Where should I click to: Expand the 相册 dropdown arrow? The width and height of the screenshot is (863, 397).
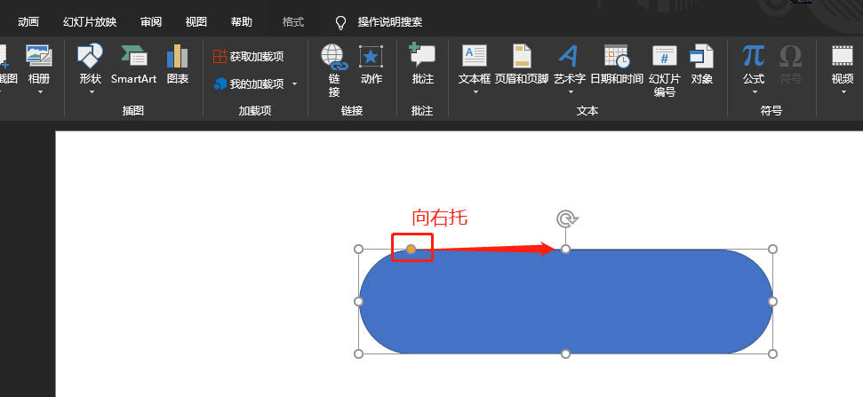[x=40, y=91]
